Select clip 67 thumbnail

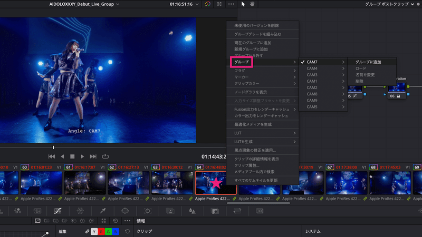(347, 183)
